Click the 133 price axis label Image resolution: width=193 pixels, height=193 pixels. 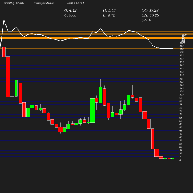pos(181,75)
